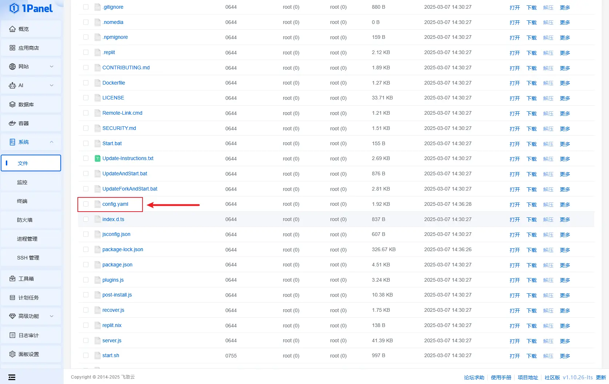Screen dimensions: 609x384
Task: Go to the 终端 terminal menu item
Action: (22, 201)
